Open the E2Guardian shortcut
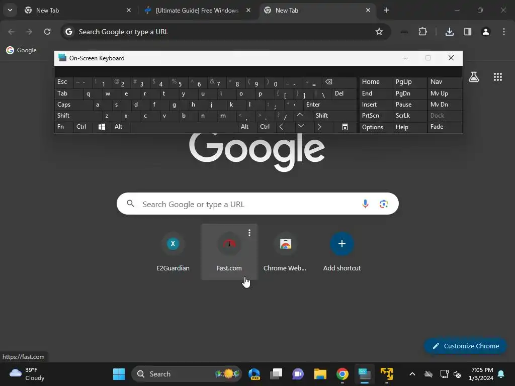This screenshot has height=386, width=515. pyautogui.click(x=173, y=252)
